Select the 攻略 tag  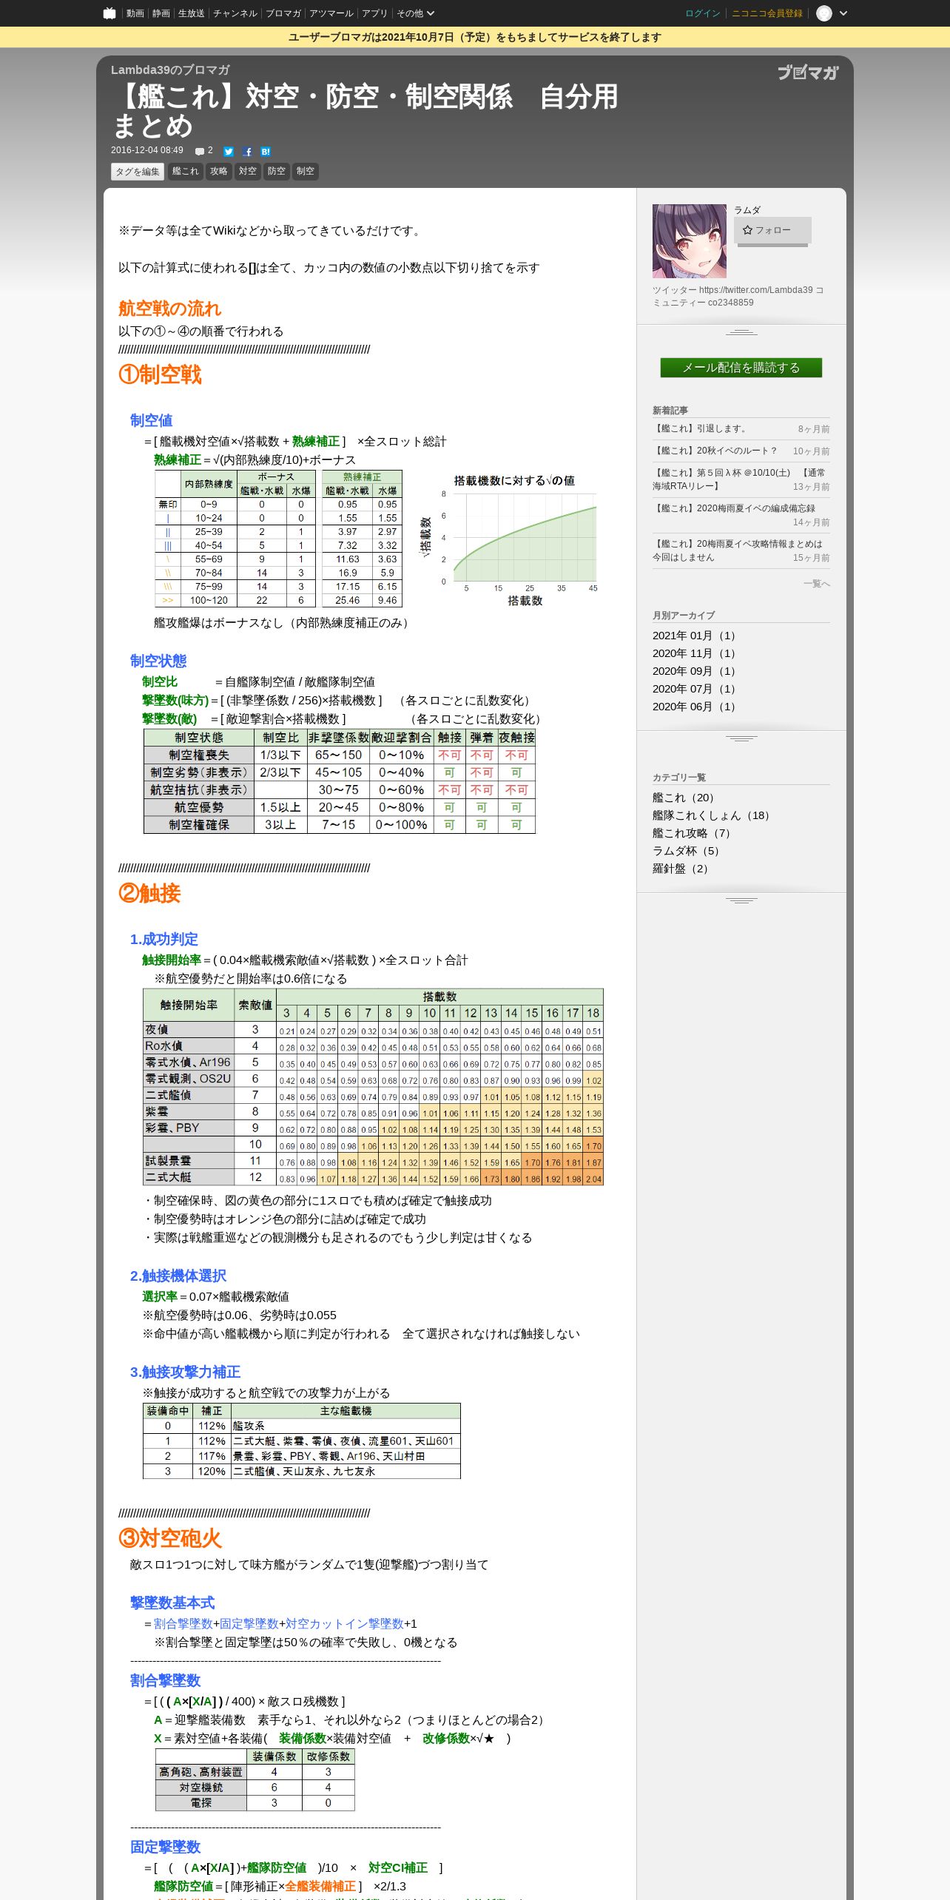[219, 171]
